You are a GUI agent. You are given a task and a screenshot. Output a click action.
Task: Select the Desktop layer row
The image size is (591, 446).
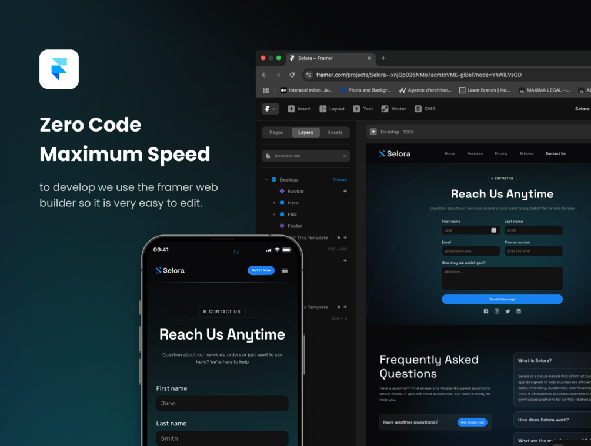click(306, 180)
